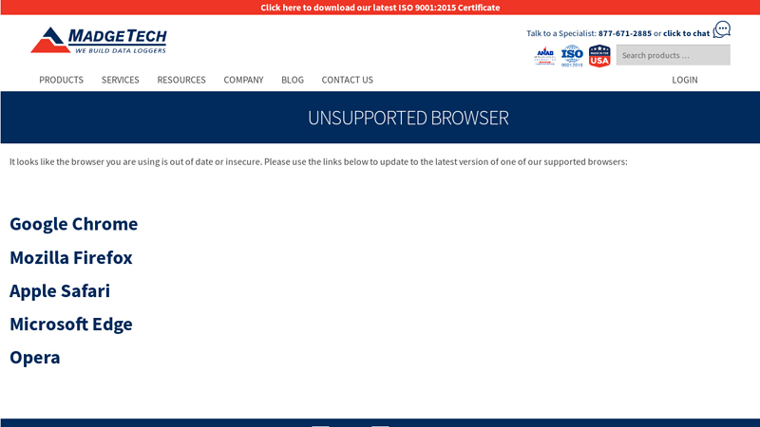Viewport: 760px width, 427px height.
Task: Click the Made in the USA badge
Action: point(599,56)
